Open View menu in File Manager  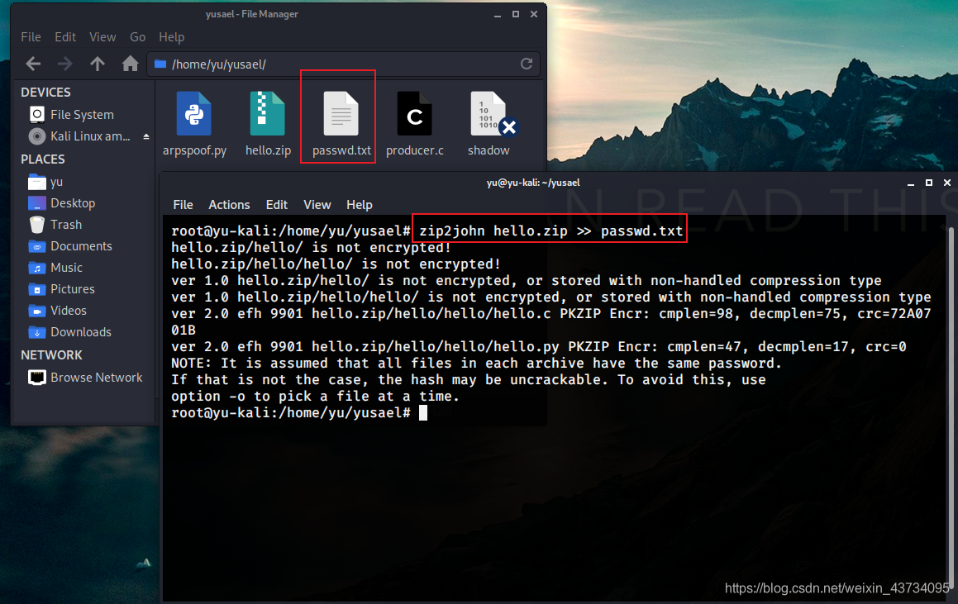coord(102,37)
